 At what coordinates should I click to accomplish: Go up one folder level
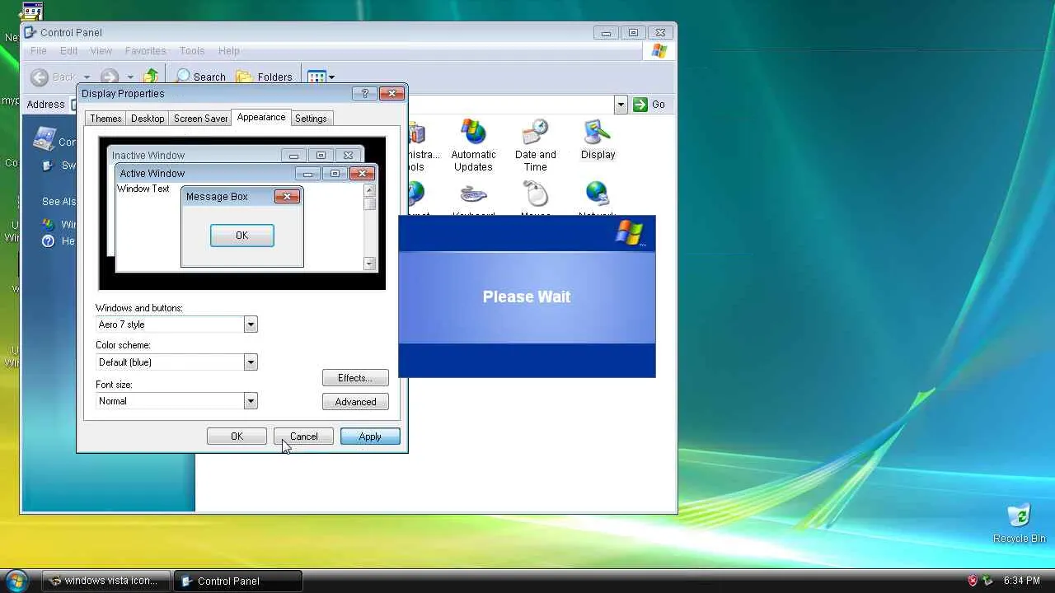pos(150,77)
